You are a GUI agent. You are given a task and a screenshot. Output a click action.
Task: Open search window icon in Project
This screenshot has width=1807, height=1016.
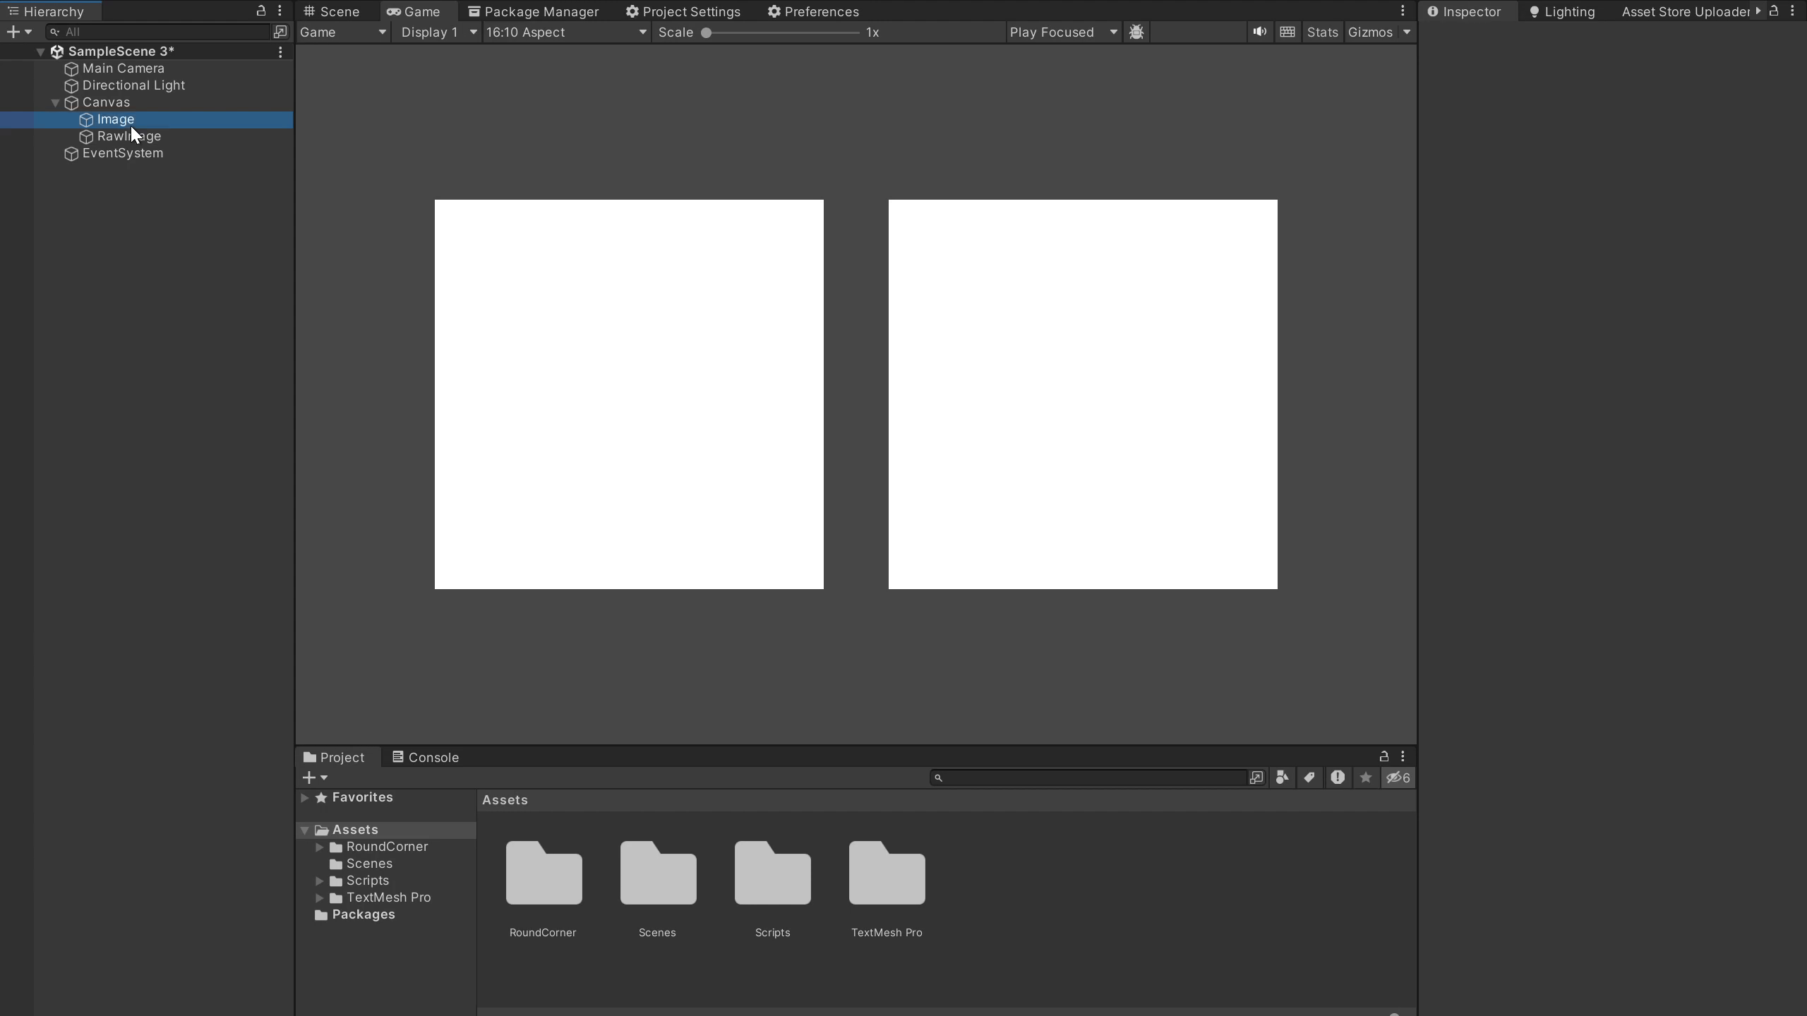click(x=1256, y=778)
